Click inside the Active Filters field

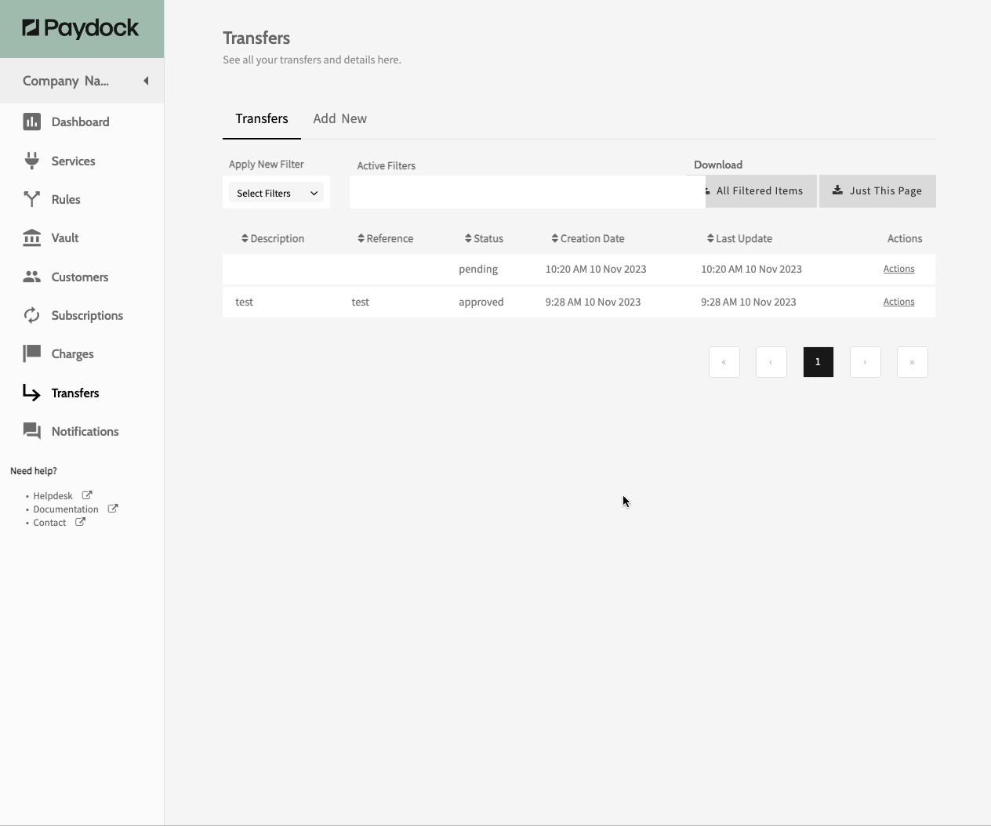point(525,192)
